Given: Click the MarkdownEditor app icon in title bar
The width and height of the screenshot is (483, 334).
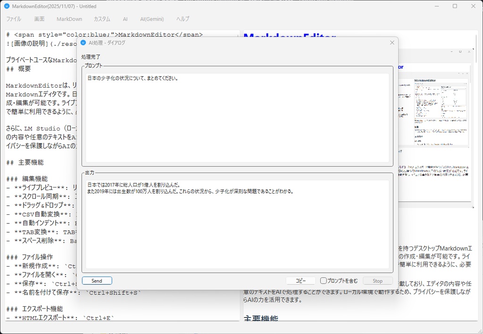Looking at the screenshot, I should tap(7, 6).
